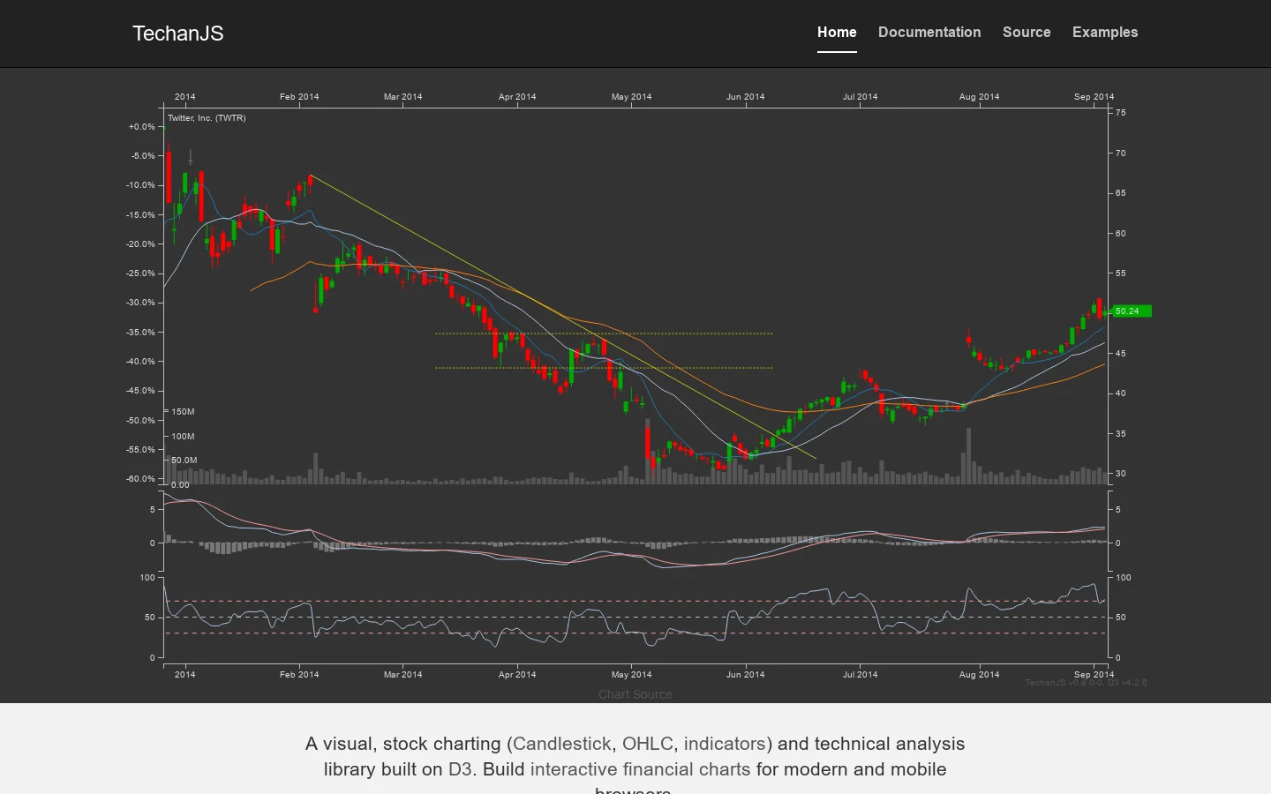The width and height of the screenshot is (1271, 794).
Task: Click the 150M volume axis label
Action: click(x=183, y=412)
